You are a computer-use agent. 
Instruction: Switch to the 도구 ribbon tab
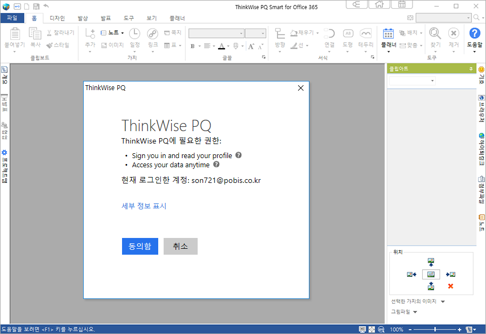point(129,18)
